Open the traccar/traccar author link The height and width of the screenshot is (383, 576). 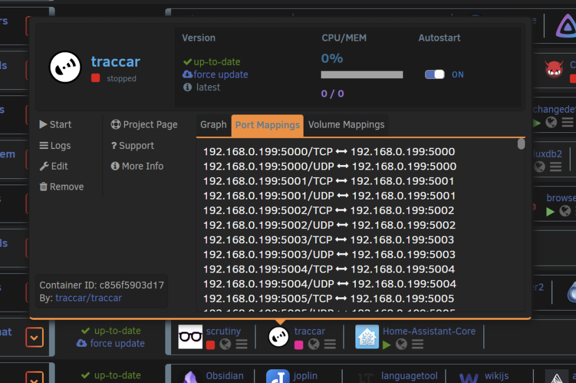(89, 298)
